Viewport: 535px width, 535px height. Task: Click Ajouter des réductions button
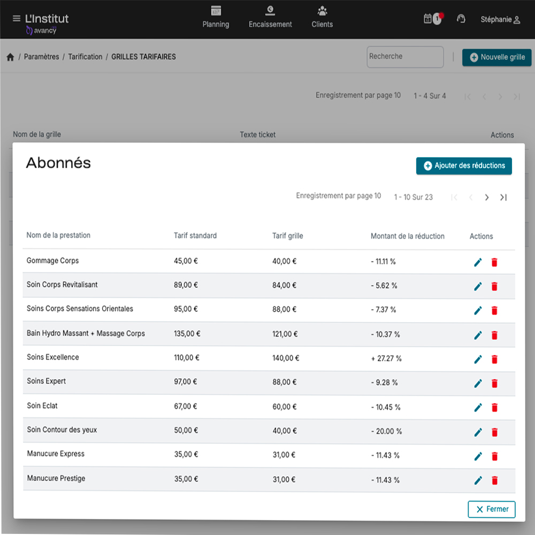tap(464, 166)
